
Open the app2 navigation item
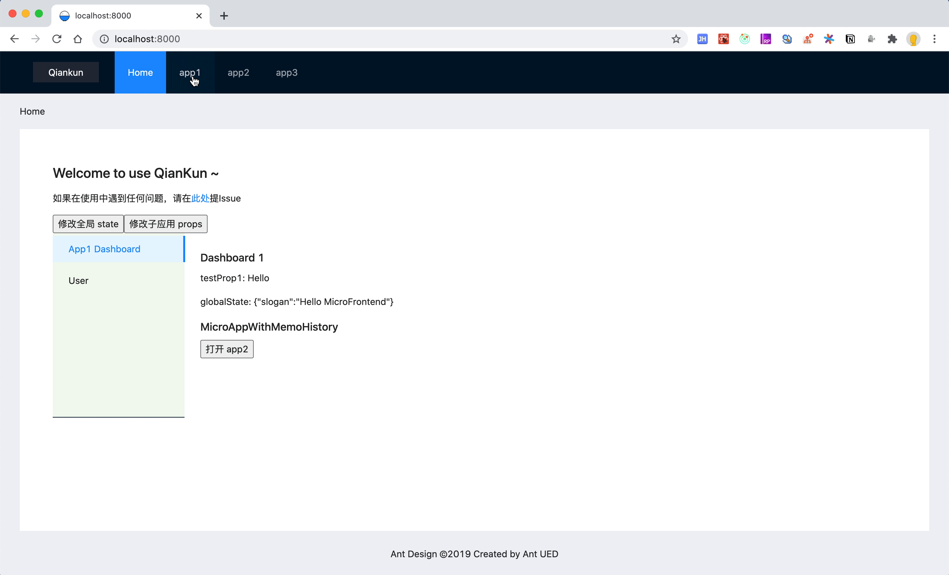pos(238,72)
